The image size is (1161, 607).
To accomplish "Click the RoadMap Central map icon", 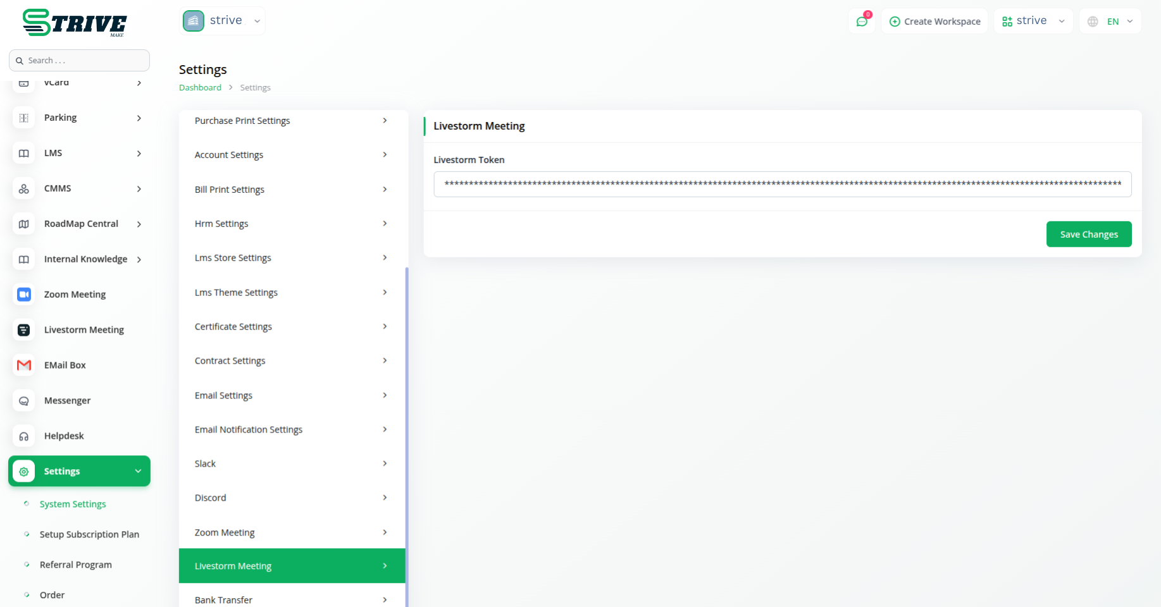I will (24, 224).
